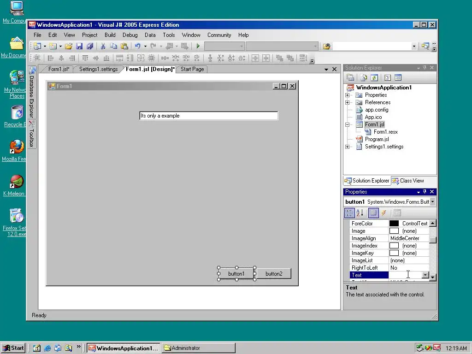The height and width of the screenshot is (354, 472).
Task: Switch to the Form1.jsl* code tab
Action: point(59,69)
